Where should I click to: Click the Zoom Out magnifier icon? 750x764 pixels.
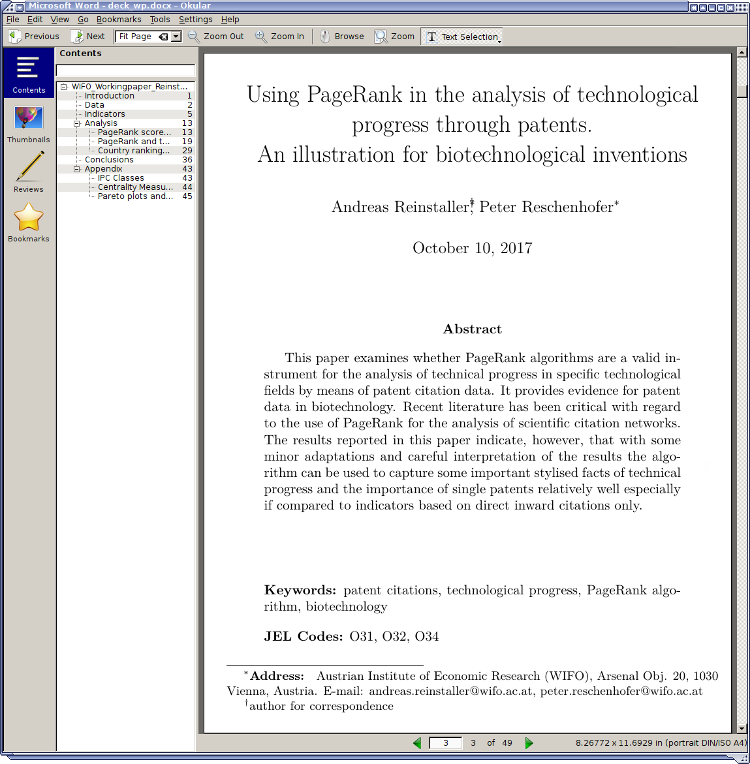click(x=193, y=37)
